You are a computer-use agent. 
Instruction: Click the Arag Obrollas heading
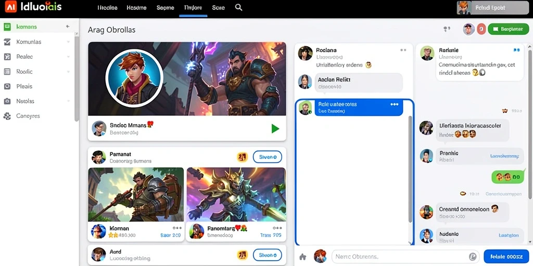[111, 30]
